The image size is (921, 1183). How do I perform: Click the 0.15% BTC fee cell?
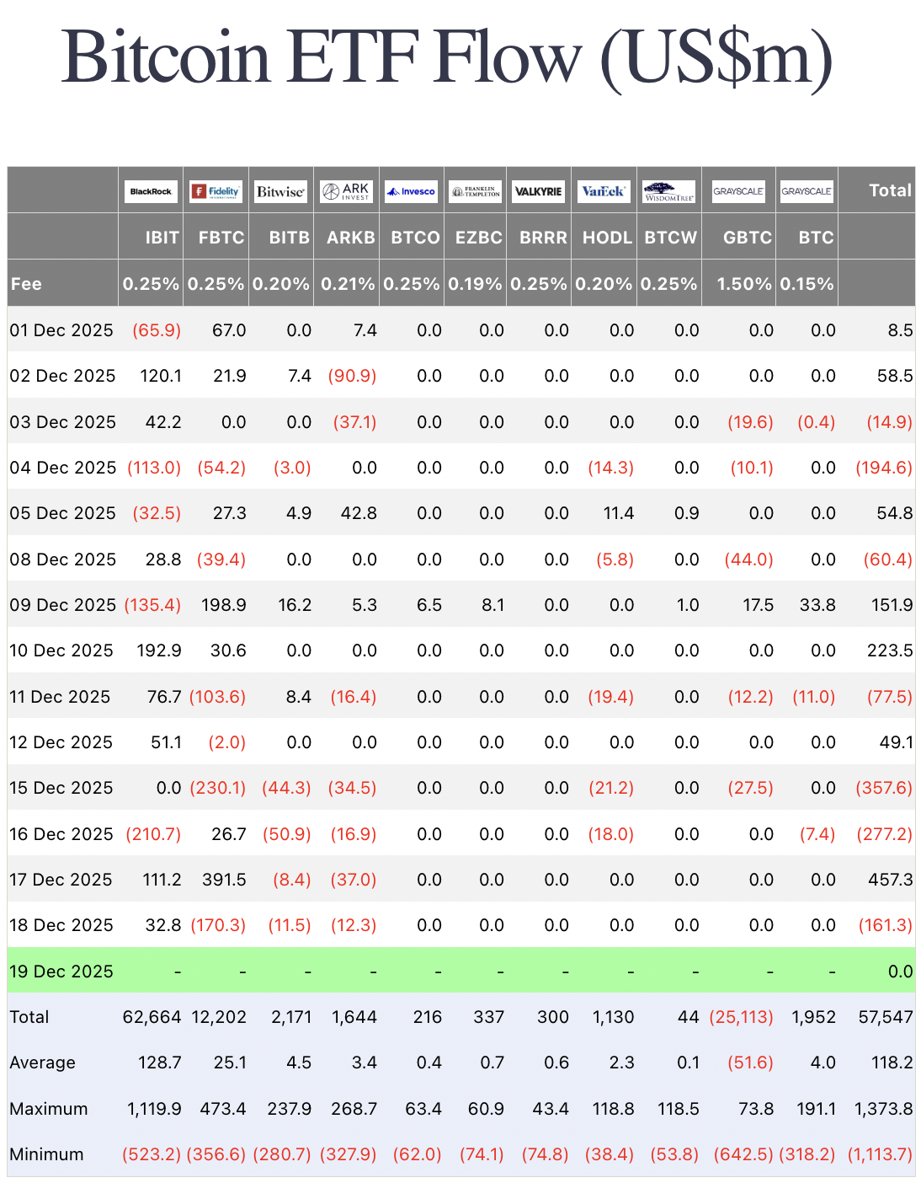[x=807, y=284]
